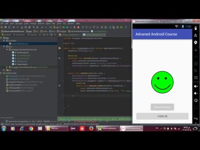Collapse the main package node
This screenshot has height=150, width=200.
tap(7, 50)
